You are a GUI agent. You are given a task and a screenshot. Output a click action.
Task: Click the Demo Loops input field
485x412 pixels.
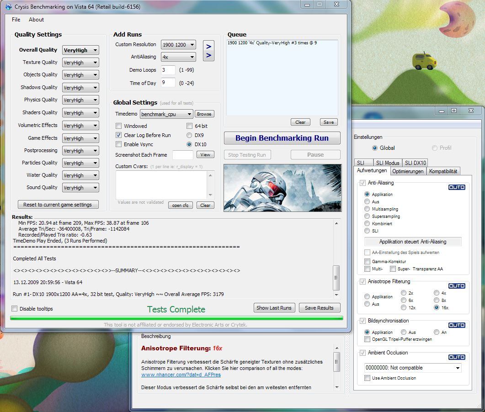tap(168, 70)
